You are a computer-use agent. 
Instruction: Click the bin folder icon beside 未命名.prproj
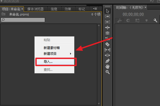pos(3,14)
